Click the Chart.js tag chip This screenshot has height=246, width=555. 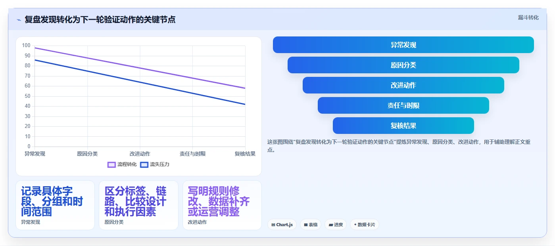pos(282,225)
